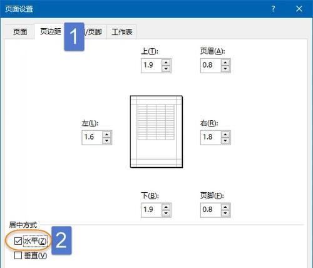This screenshot has height=268, width=313.
Task: Decrease the top margin value
Action: point(166,69)
